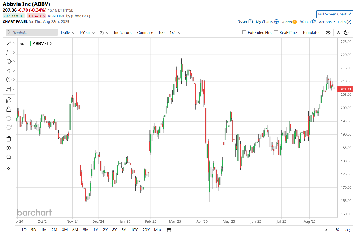Click the green bid quote 207.33 x 10

pos(13,16)
